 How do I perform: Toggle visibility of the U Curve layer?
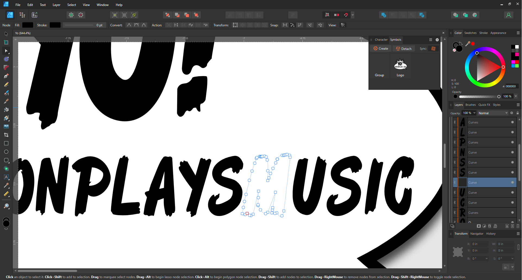(x=512, y=192)
